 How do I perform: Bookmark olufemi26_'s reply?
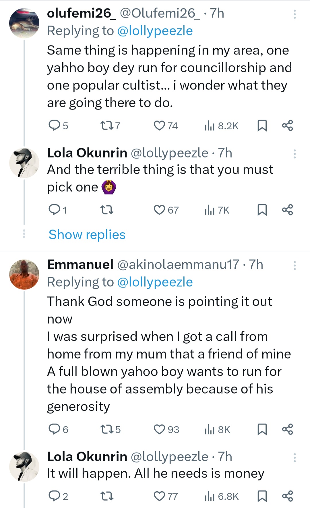pos(262,126)
